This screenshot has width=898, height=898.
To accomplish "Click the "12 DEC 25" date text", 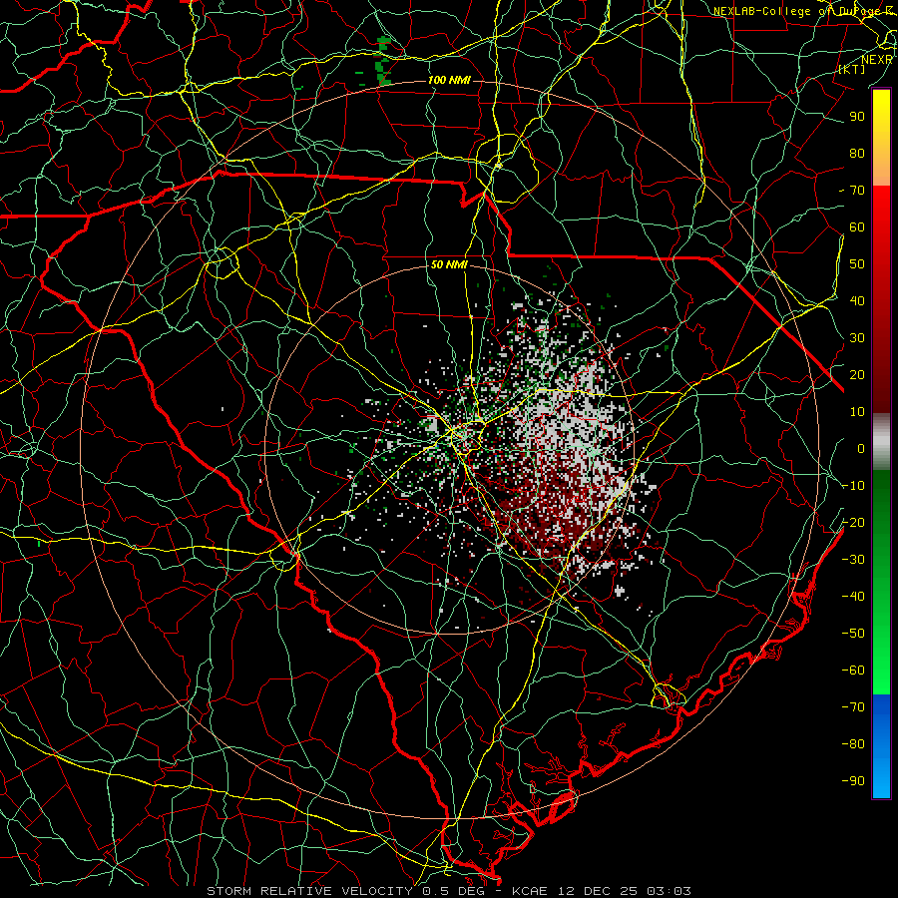I will click(598, 891).
